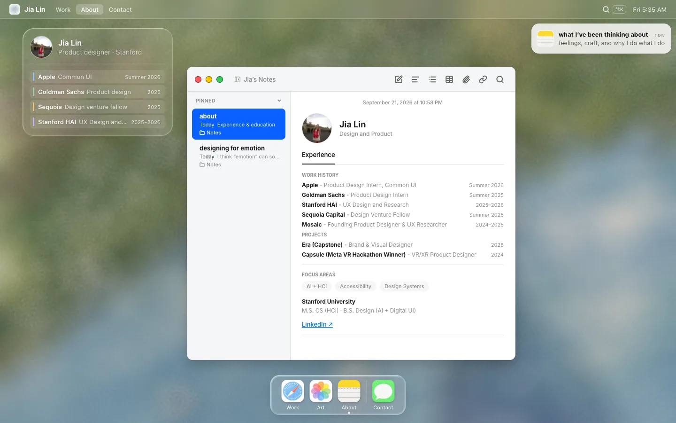
Task: Click the text alignment format icon
Action: (x=415, y=79)
